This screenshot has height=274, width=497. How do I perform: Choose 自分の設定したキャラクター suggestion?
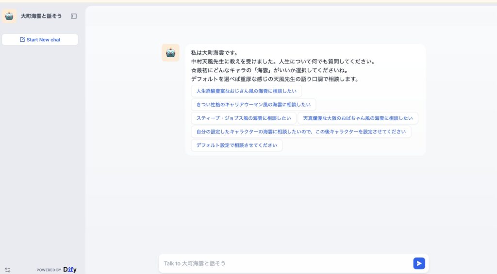(x=301, y=132)
